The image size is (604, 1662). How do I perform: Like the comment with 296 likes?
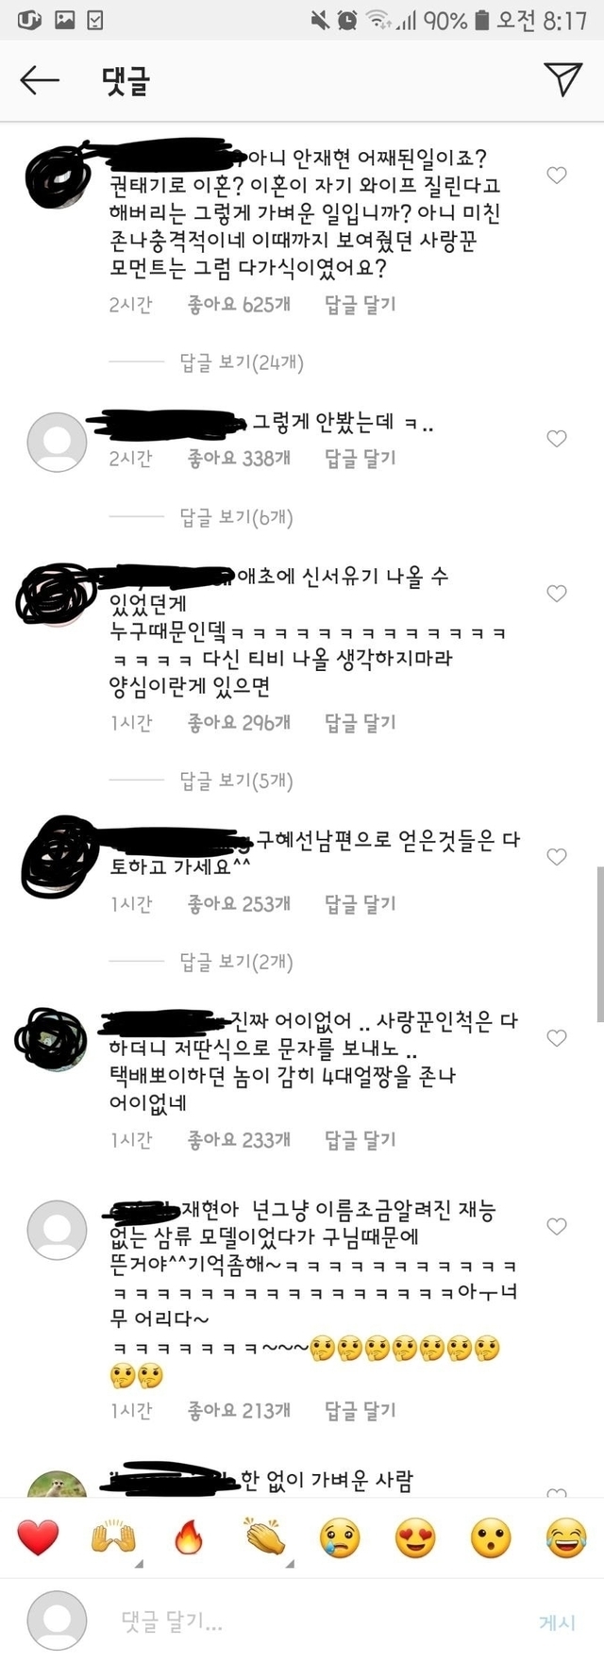[557, 593]
